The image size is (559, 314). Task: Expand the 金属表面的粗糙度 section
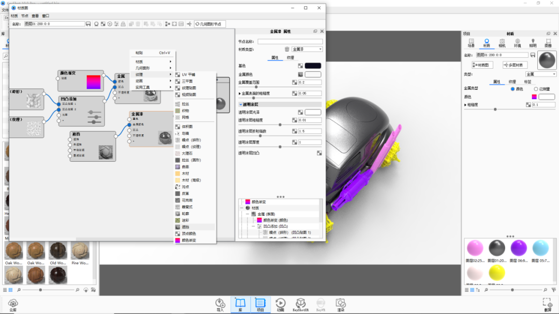tap(240, 93)
